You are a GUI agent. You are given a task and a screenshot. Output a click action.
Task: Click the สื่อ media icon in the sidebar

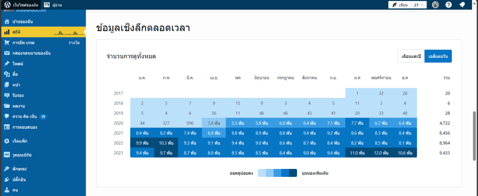coord(7,74)
